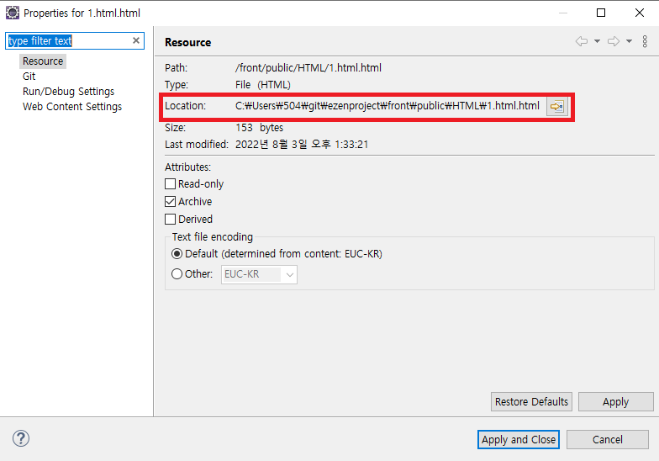Click the Cancel button

pos(607,439)
